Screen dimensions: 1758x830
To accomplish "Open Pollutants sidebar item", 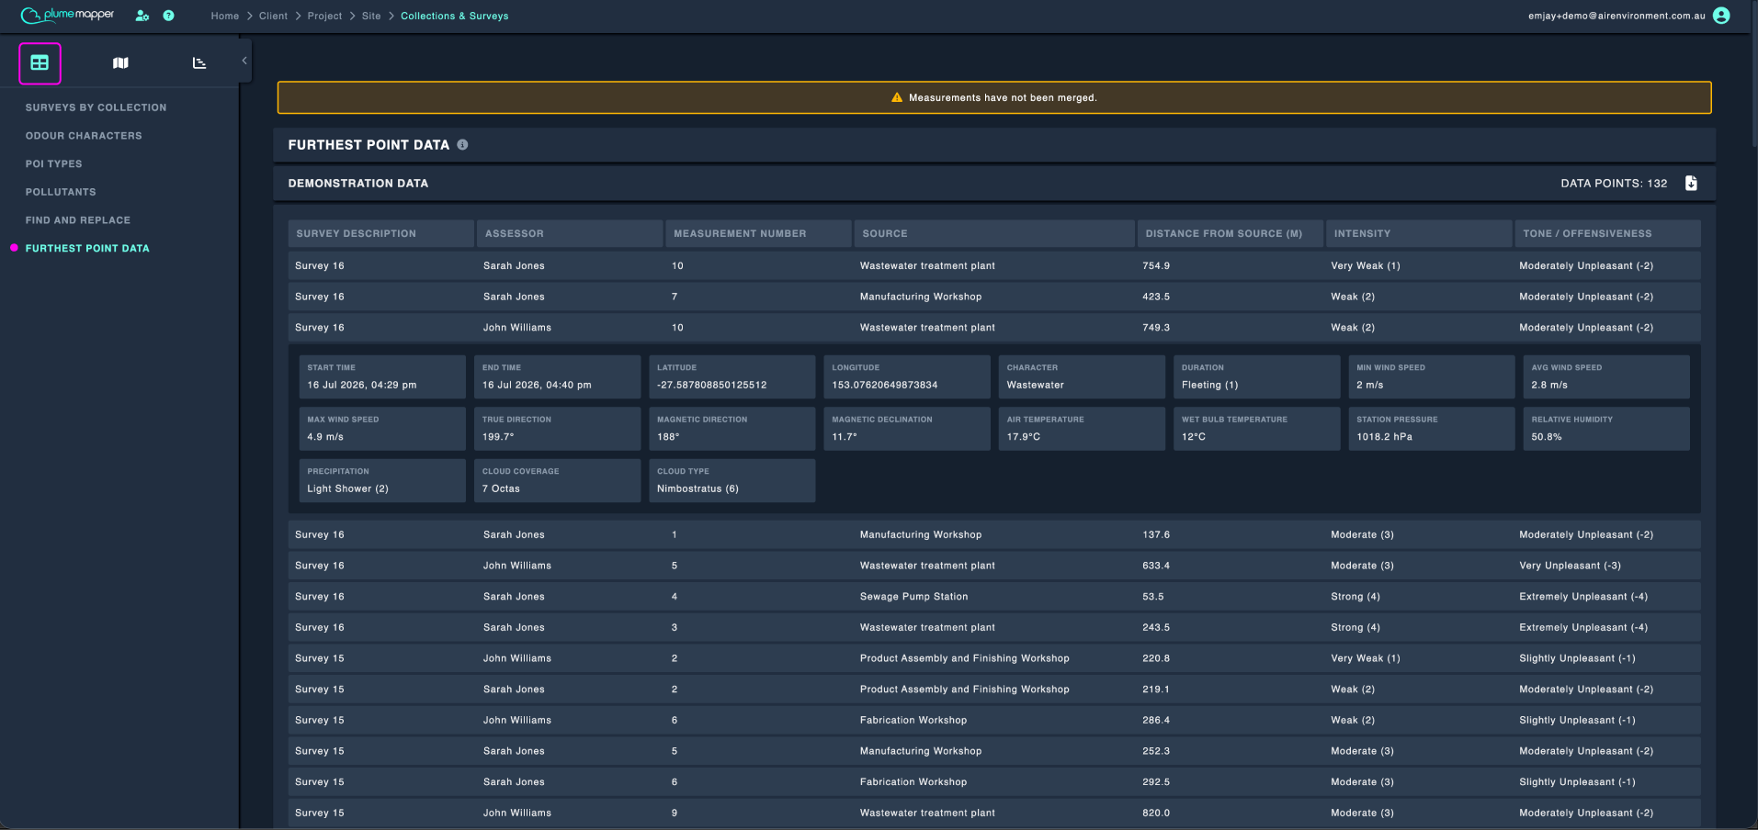I will pos(61,192).
